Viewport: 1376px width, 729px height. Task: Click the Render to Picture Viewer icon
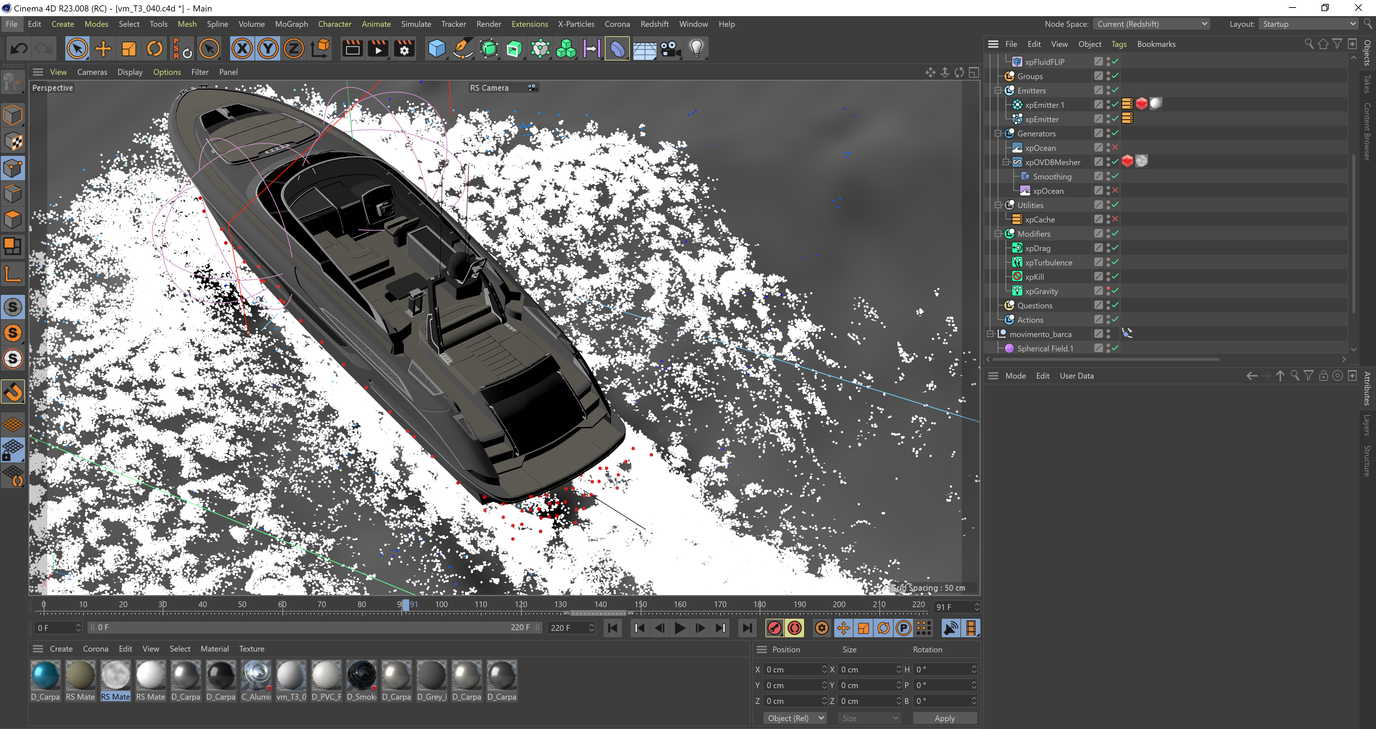(378, 49)
